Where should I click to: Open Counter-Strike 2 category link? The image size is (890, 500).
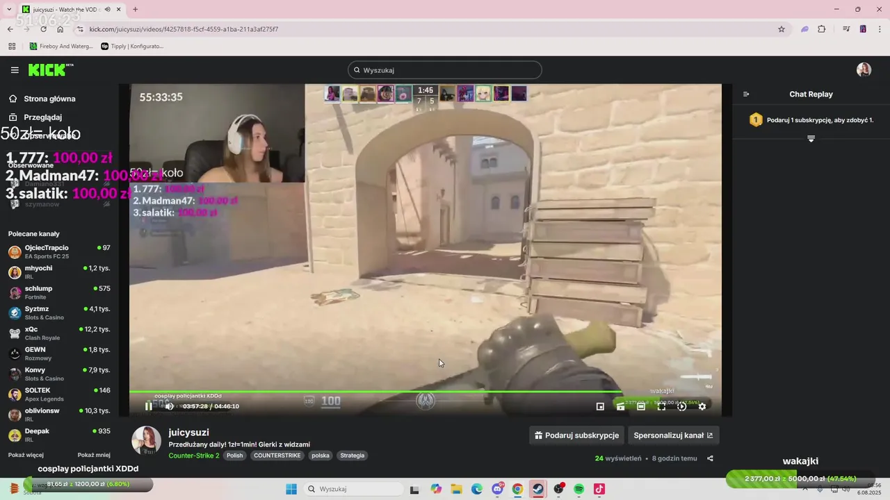[194, 456]
